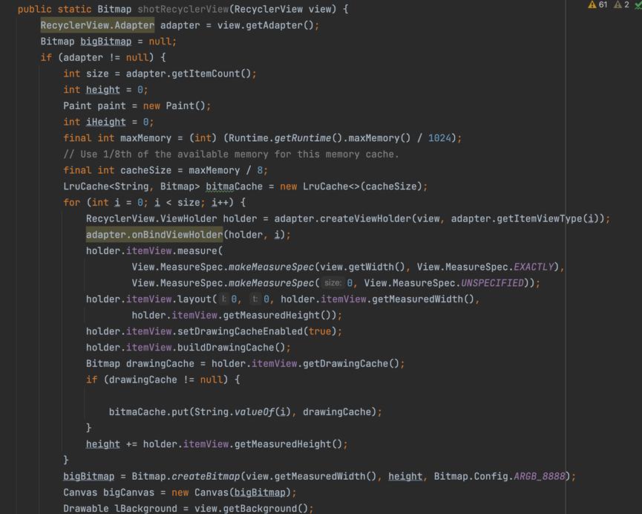Click height in the 'height +=' line

(102, 444)
